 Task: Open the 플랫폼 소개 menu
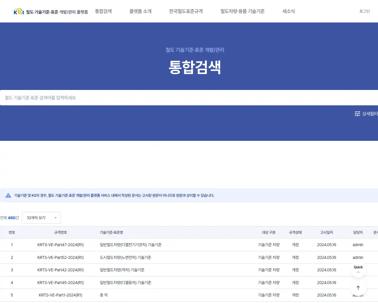pos(141,11)
